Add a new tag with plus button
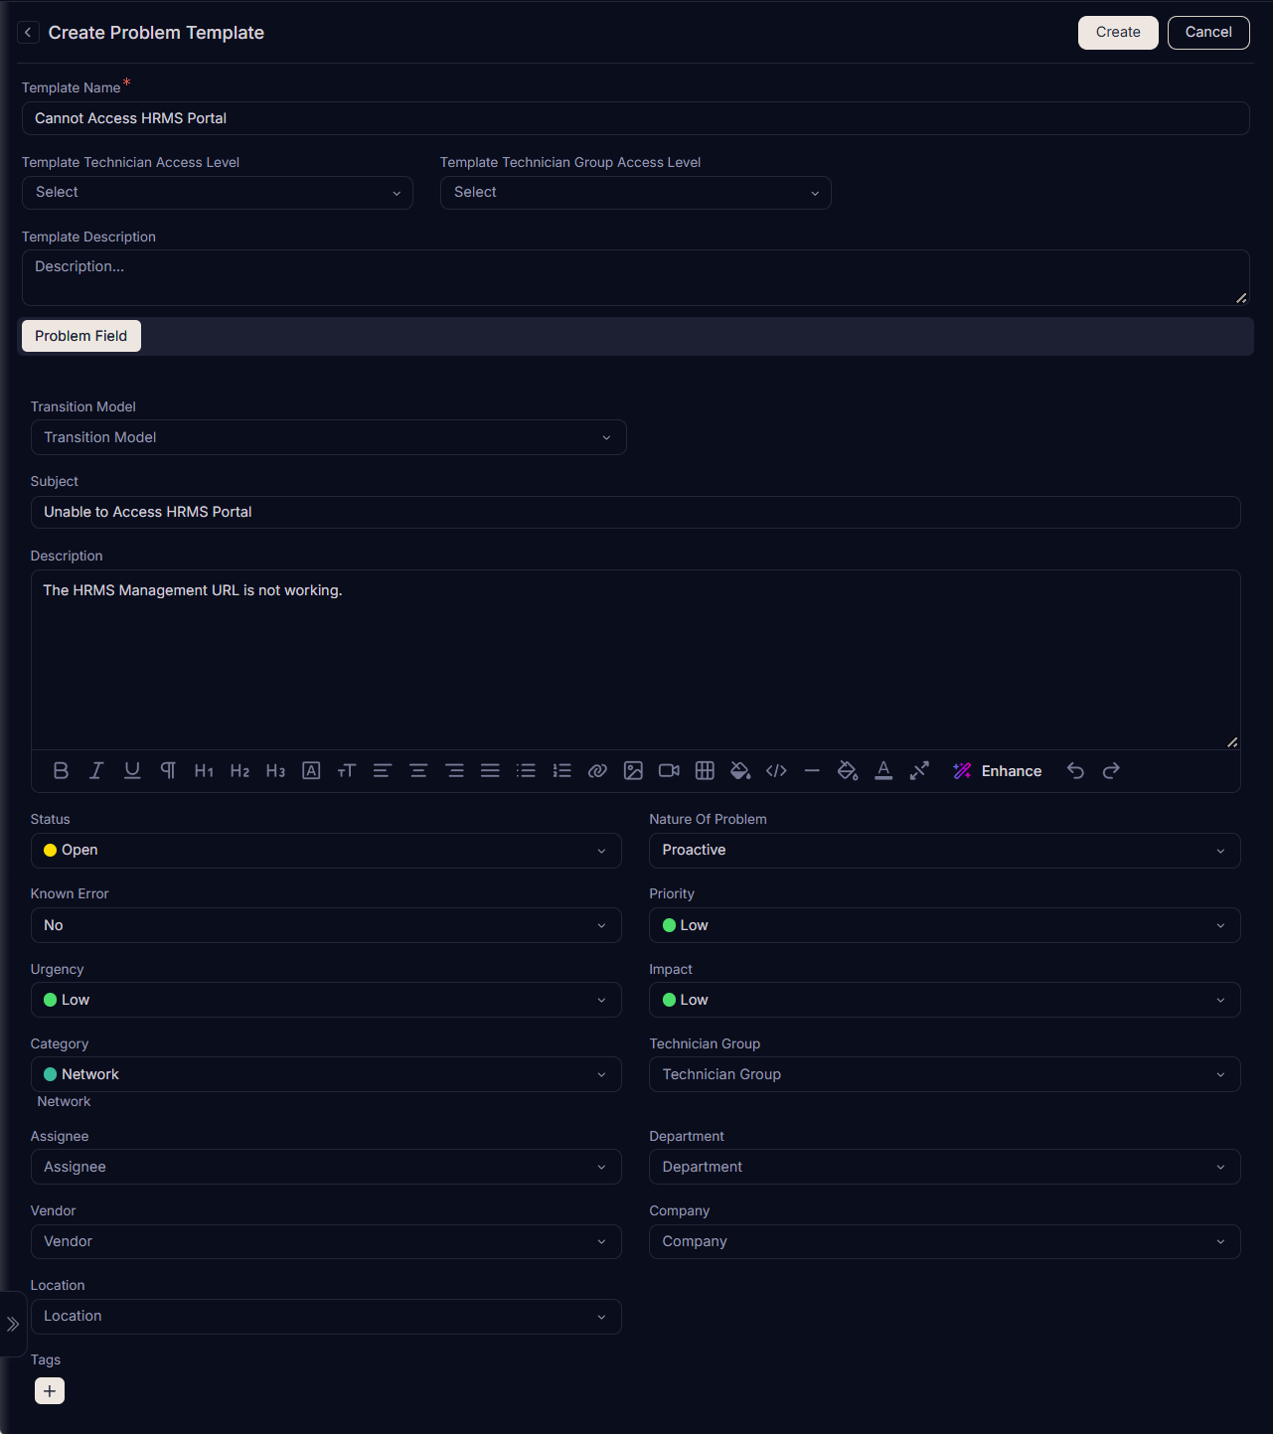The height and width of the screenshot is (1434, 1273). point(50,1391)
